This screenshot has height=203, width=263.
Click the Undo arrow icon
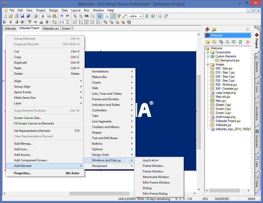point(61,16)
